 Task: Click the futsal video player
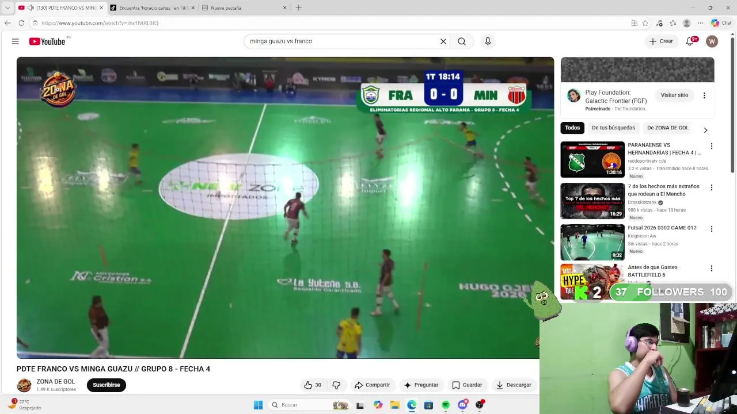pos(285,208)
